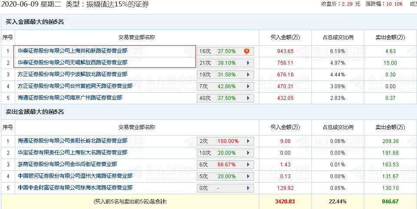The width and height of the screenshot is (417, 209).
Task: Expand the 0次 stats arrow
Action: (x=248, y=188)
